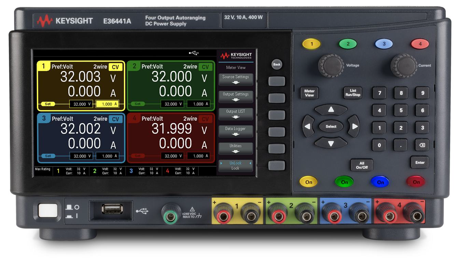Open Output LIST softkey menu
Viewport: 461px width, 261px height.
click(236, 114)
